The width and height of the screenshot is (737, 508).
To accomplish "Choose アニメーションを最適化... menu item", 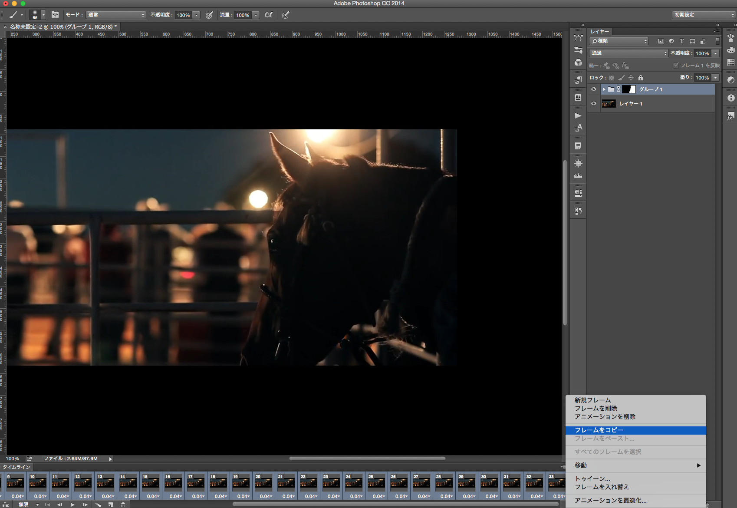I will (611, 501).
